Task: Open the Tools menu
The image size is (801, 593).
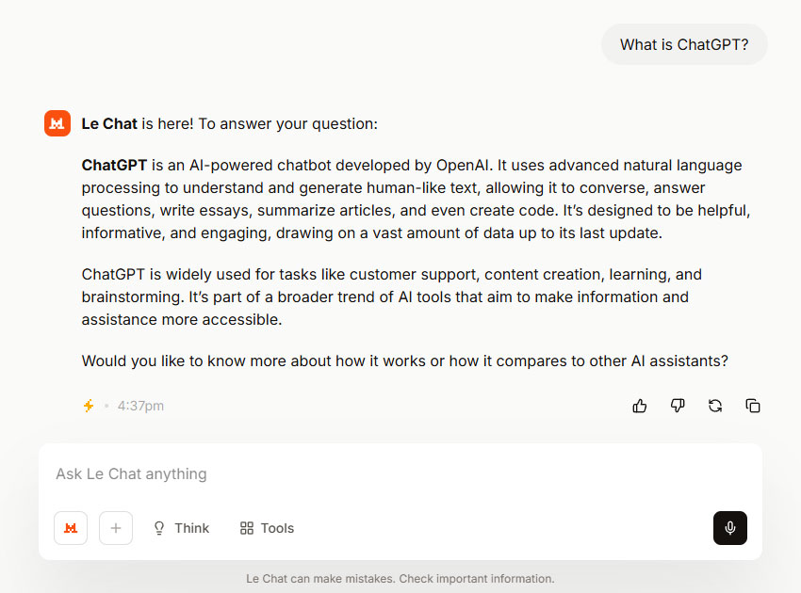Action: click(267, 528)
